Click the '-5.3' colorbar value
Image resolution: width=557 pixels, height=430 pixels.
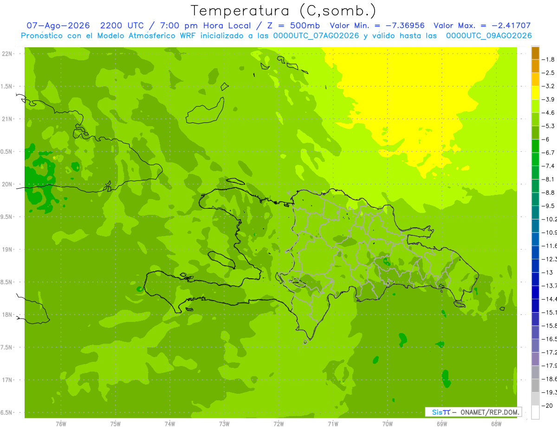pyautogui.click(x=548, y=126)
